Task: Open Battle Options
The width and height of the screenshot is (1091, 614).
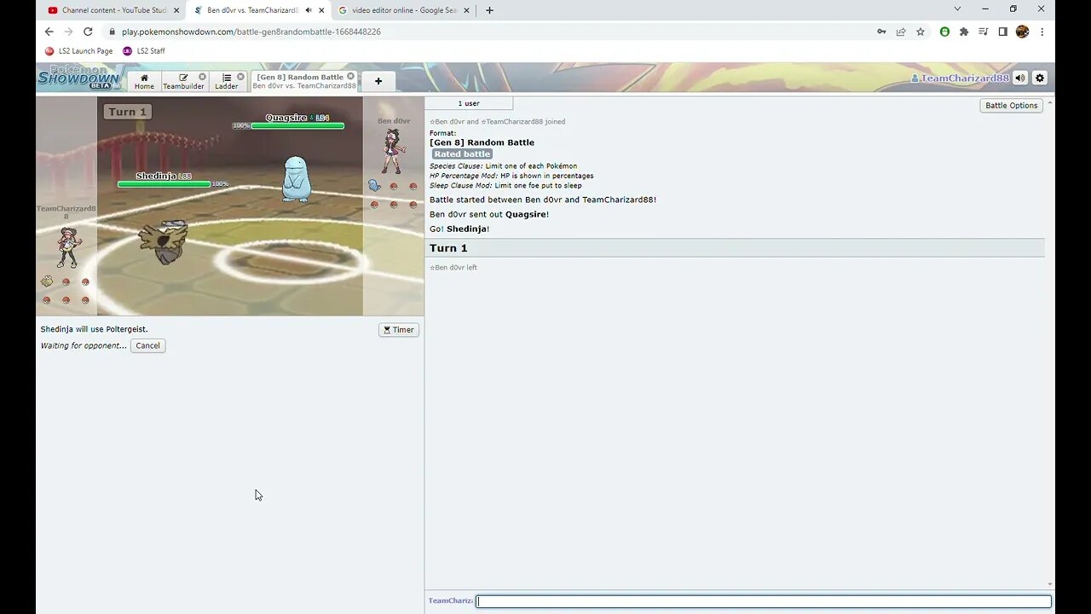Action: pos(1012,105)
